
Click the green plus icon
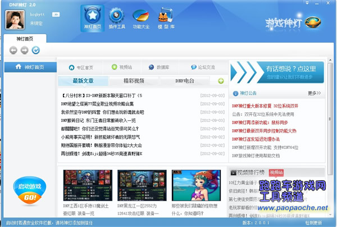pyautogui.click(x=221, y=81)
